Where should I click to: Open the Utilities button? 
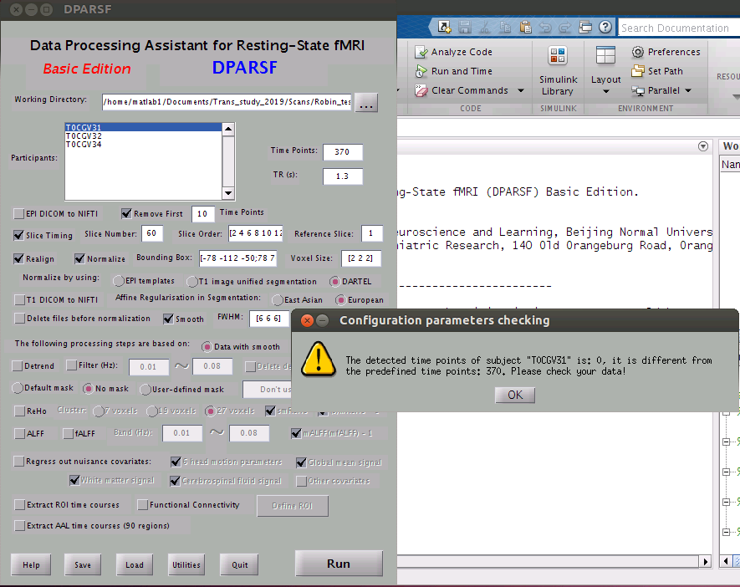186,564
